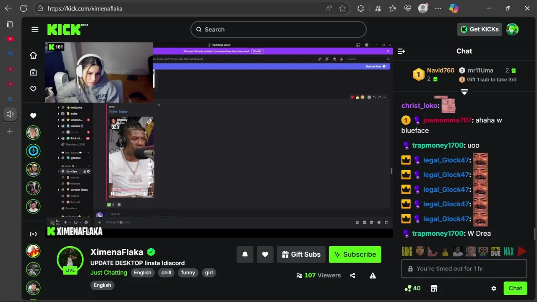Image resolution: width=537 pixels, height=302 pixels.
Task: Click the Read Aloud icon in address bar
Action: coord(329,8)
